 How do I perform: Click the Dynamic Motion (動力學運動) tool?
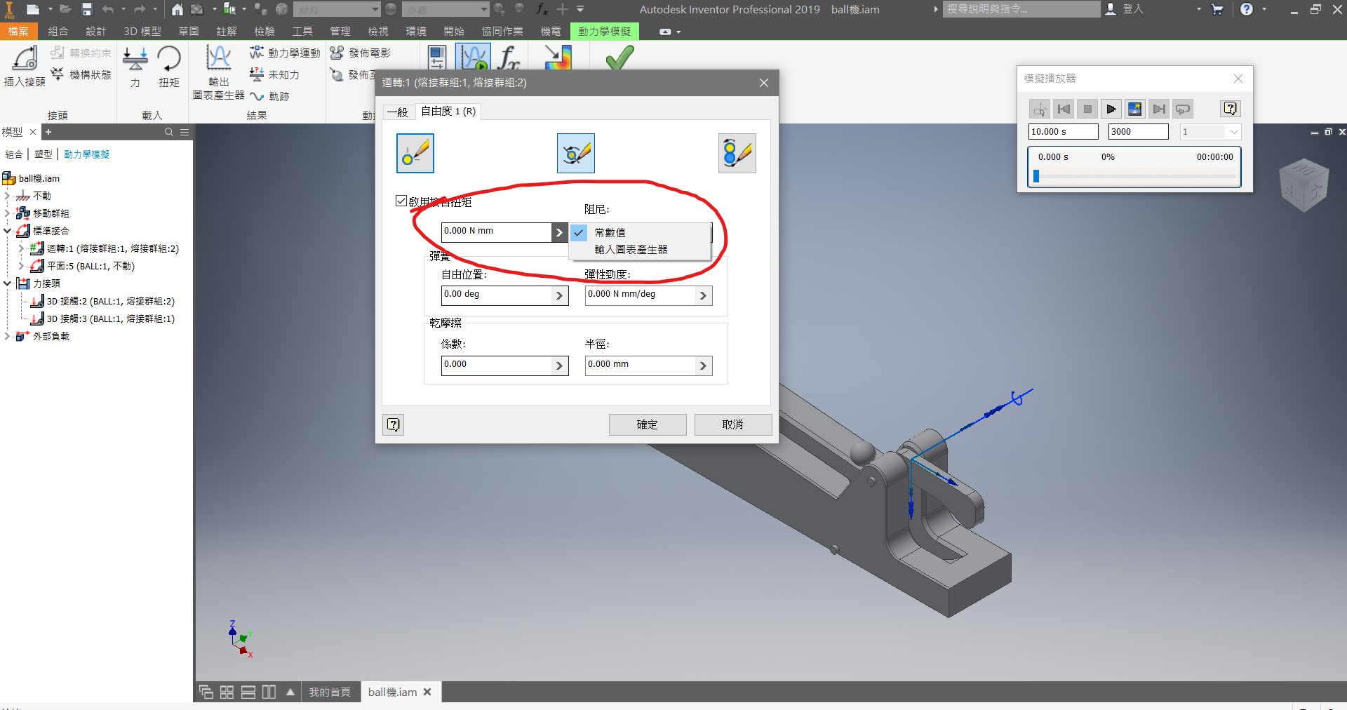[285, 53]
